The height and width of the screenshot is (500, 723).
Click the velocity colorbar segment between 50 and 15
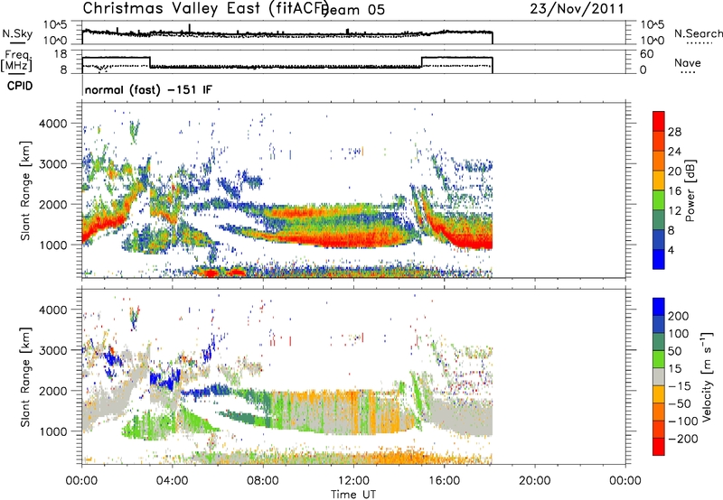(x=659, y=359)
